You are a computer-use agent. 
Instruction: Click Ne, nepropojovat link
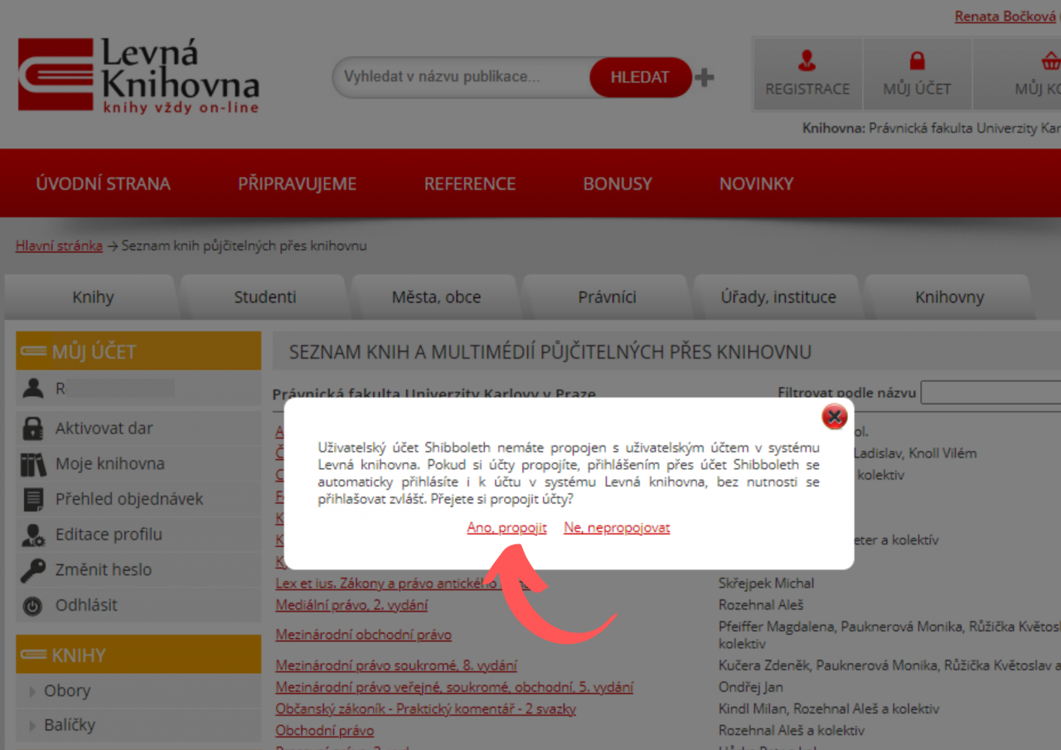tap(617, 528)
